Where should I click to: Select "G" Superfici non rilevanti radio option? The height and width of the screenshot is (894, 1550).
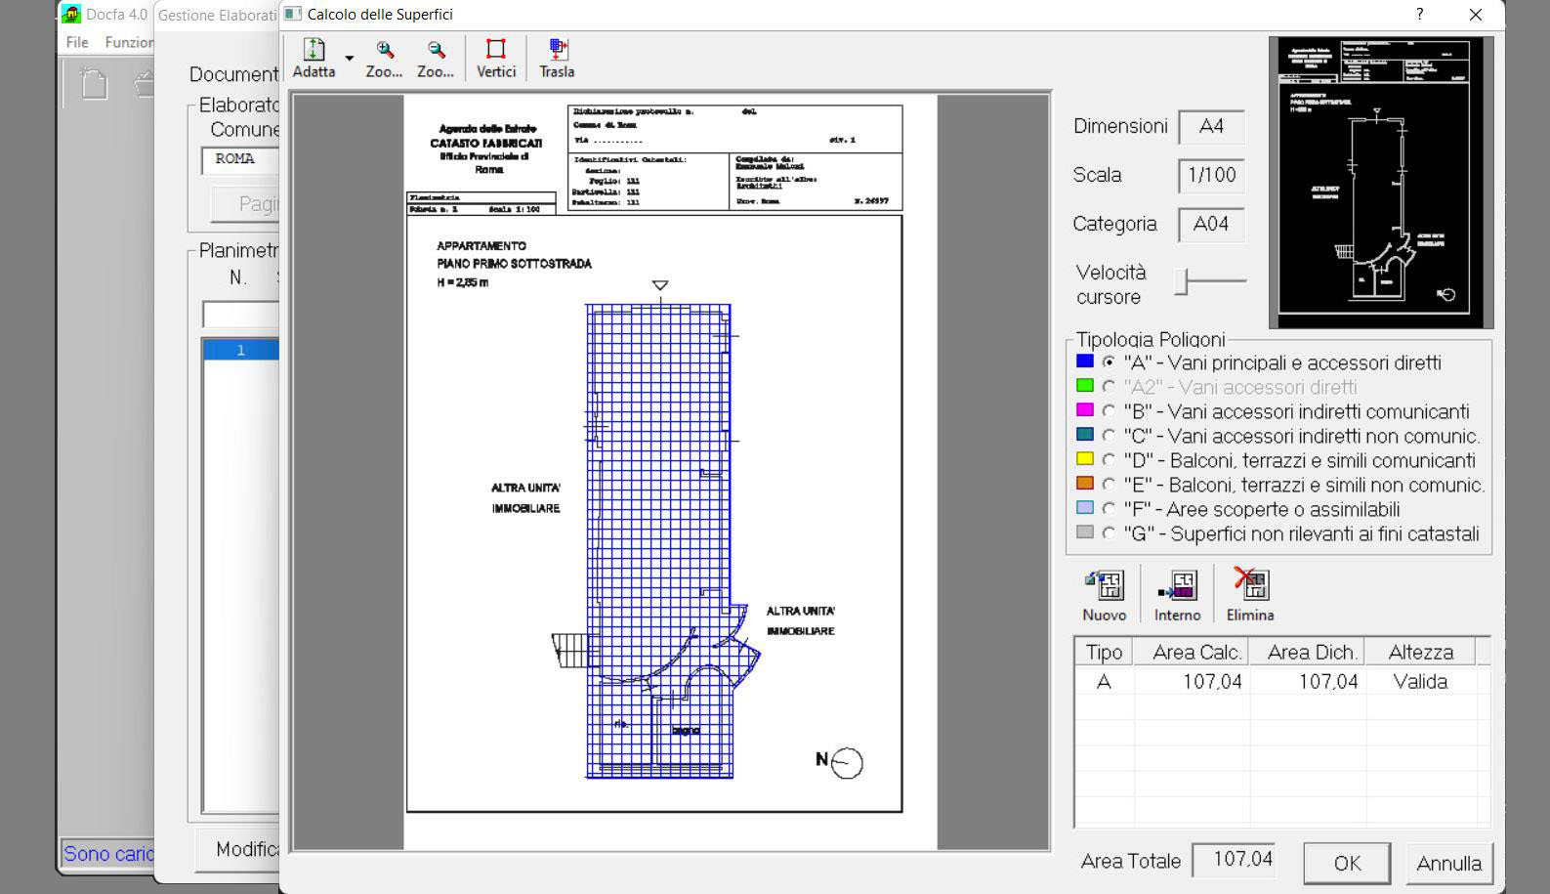tap(1109, 533)
